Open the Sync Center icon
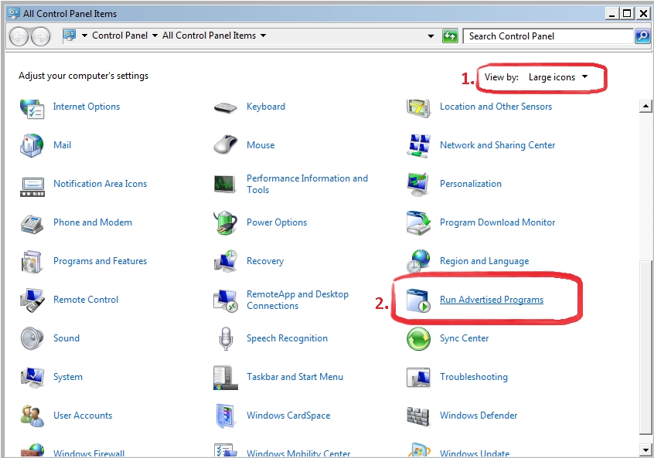This screenshot has width=654, height=458. pyautogui.click(x=418, y=338)
